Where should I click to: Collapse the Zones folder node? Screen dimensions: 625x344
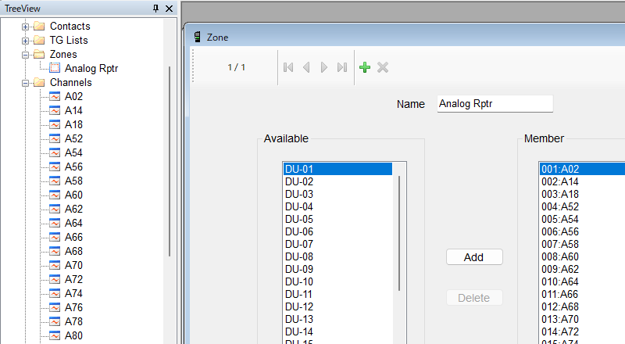pyautogui.click(x=25, y=55)
